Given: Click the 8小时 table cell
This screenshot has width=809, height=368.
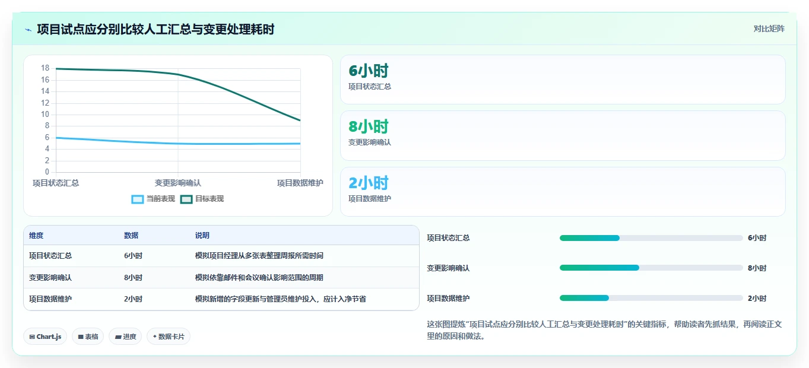Looking at the screenshot, I should pyautogui.click(x=133, y=278).
